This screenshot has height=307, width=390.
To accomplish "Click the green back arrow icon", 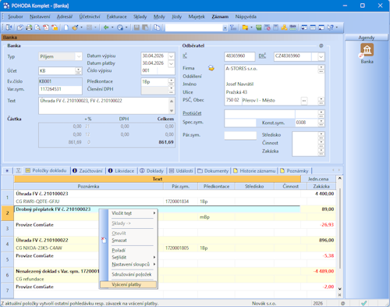I will point(106,27).
